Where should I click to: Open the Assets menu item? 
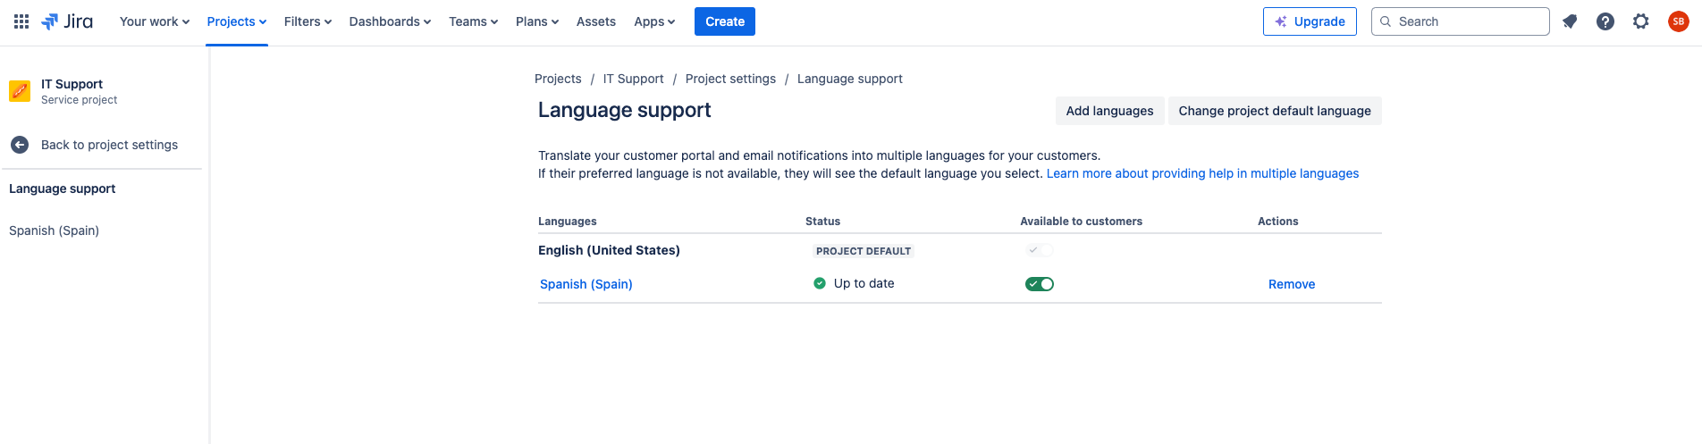coord(595,21)
